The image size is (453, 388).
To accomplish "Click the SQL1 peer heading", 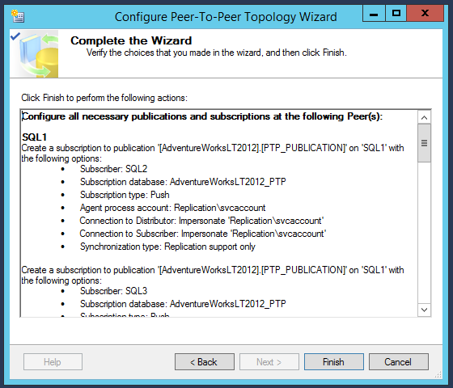I will click(x=34, y=137).
